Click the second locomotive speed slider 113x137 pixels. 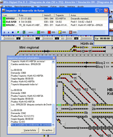point(28,39)
